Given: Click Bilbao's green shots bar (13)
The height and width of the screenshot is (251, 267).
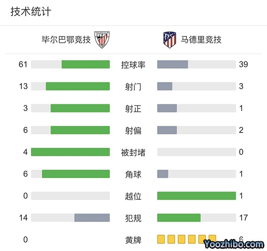Looking at the screenshot, I should [77, 86].
